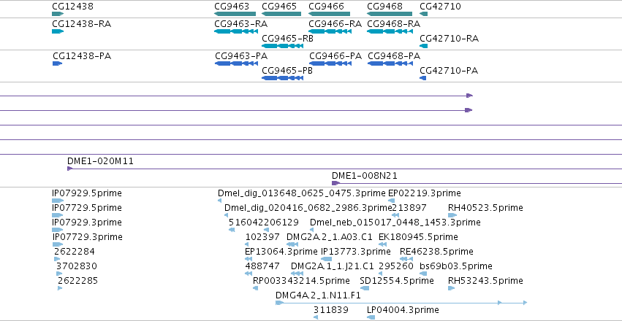The height and width of the screenshot is (321, 622).
Task: Select the Dmel_neb_015017_0448_1453.3prime arrow
Action: coord(312,230)
